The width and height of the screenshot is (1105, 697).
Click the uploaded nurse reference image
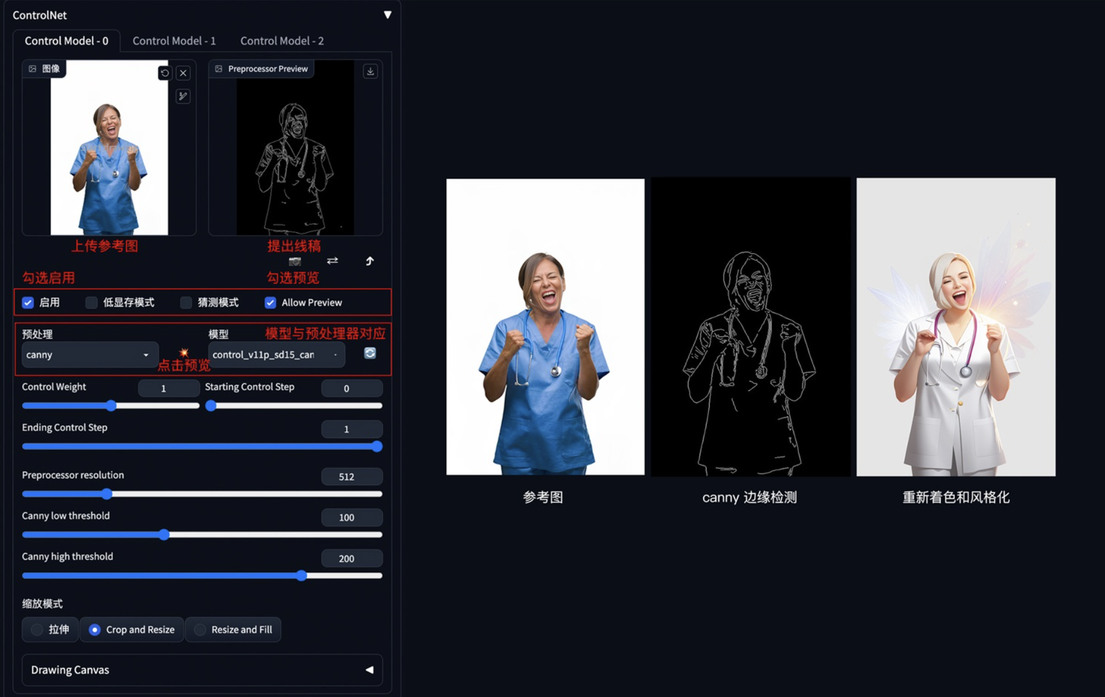(x=109, y=148)
